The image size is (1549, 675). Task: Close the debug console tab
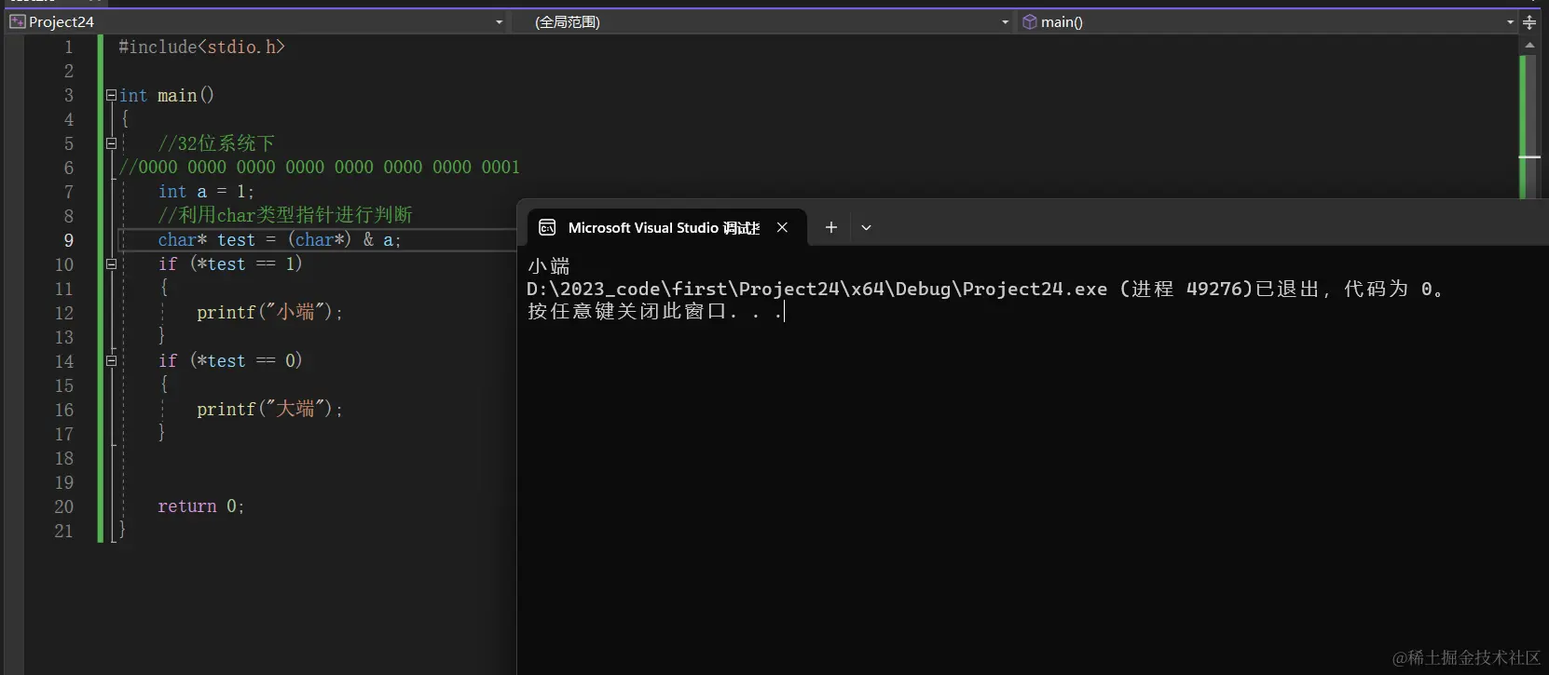[783, 227]
